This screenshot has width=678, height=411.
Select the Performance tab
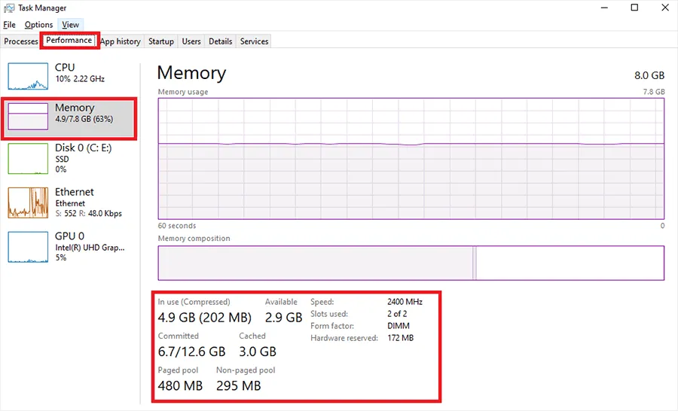(x=69, y=41)
